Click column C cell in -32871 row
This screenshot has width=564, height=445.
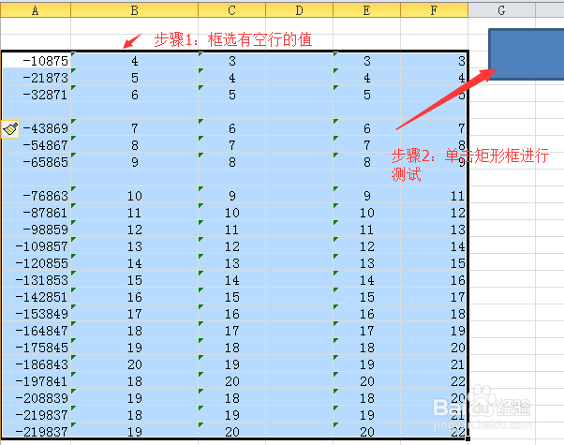pos(232,95)
